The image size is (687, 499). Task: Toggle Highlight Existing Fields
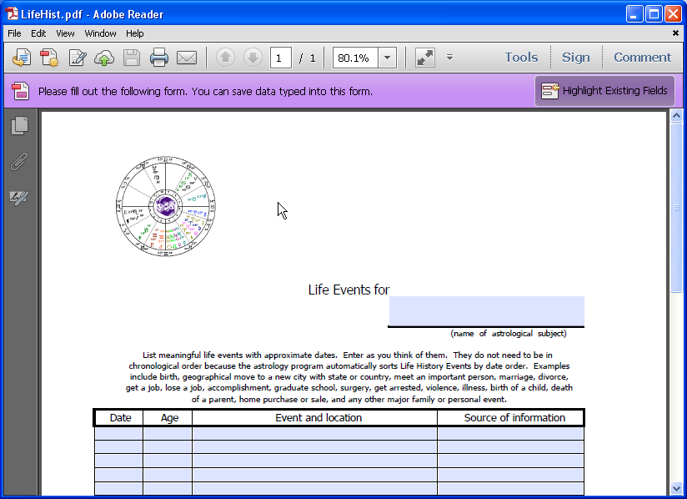click(x=605, y=91)
